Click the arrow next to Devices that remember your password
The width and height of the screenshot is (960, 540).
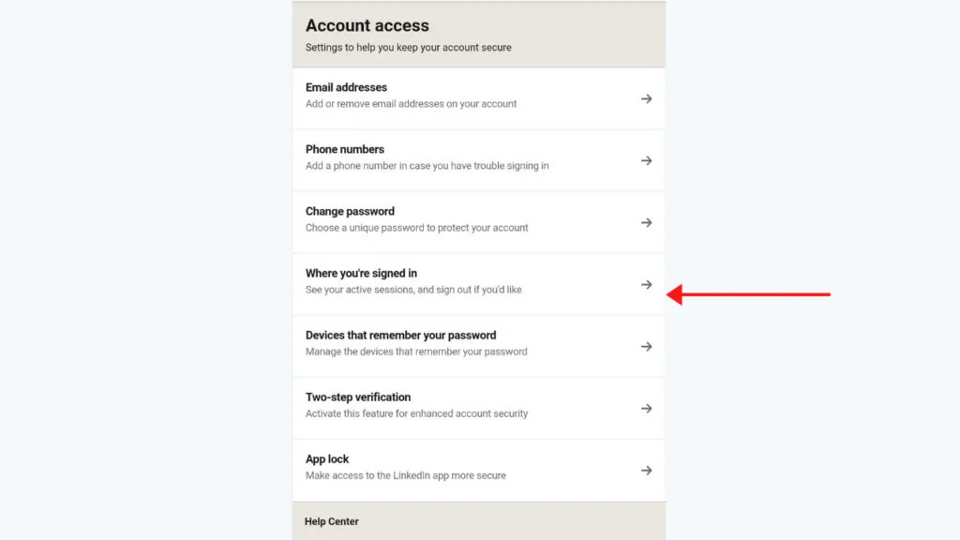(x=647, y=346)
